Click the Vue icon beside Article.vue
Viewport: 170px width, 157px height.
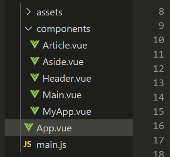35,44
